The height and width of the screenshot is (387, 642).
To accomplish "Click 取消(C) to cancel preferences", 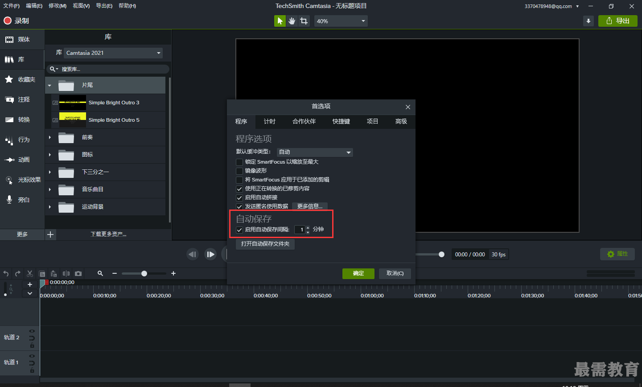I will 395,273.
